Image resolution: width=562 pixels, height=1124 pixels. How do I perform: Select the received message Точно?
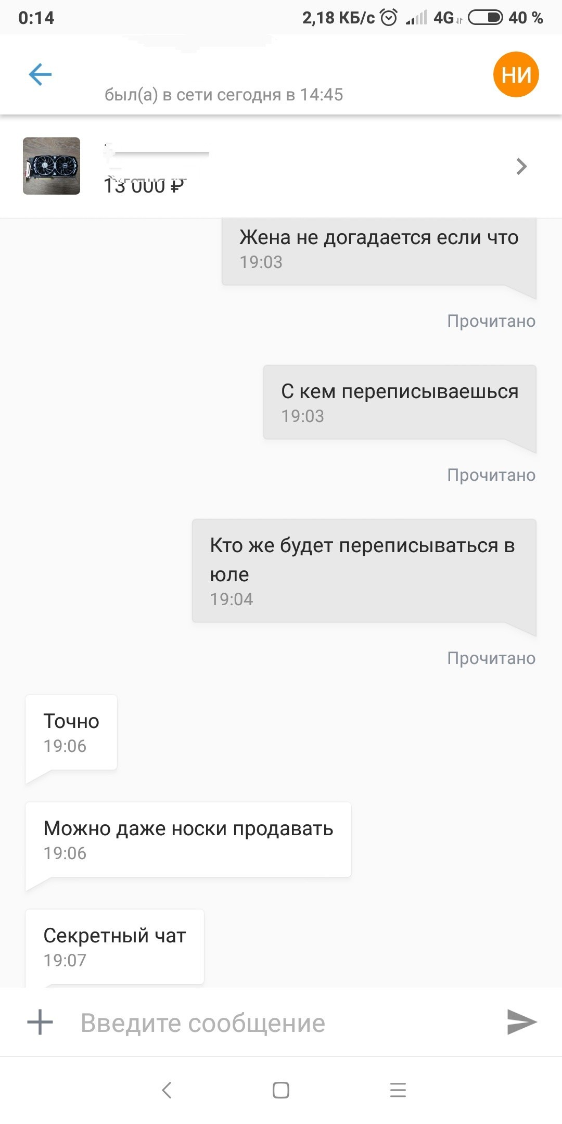[x=71, y=733]
